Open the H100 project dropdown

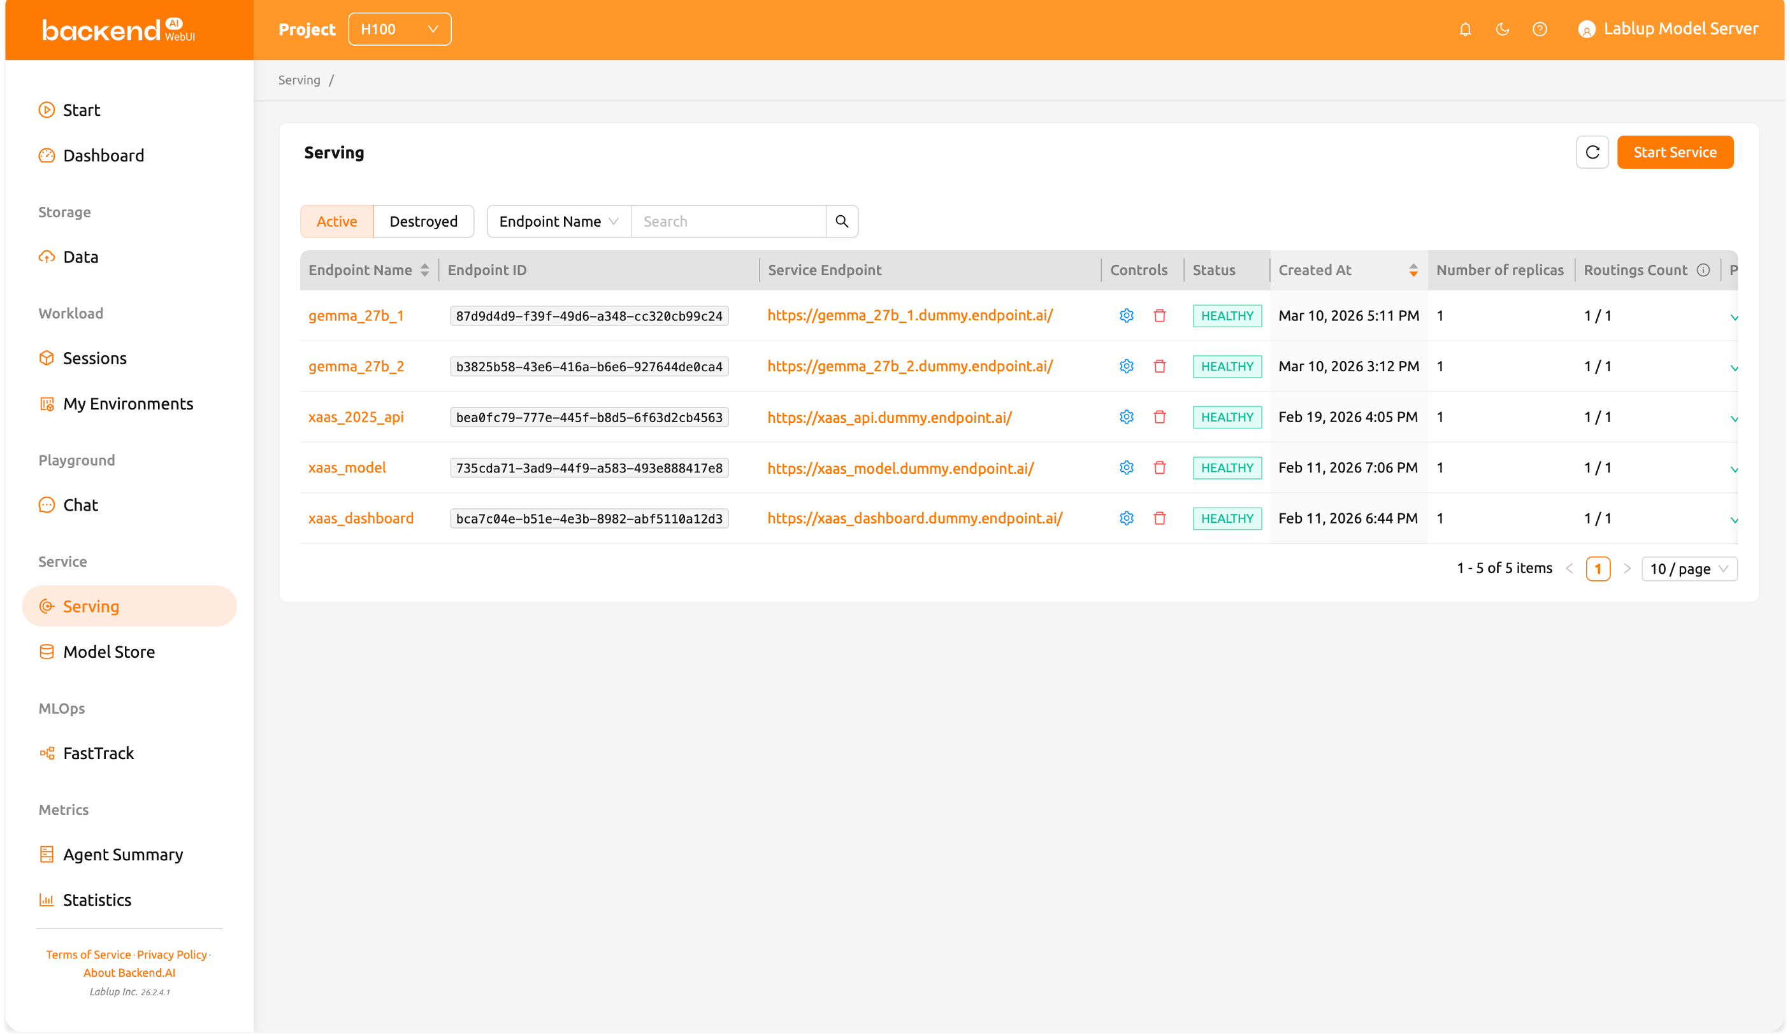click(x=399, y=29)
